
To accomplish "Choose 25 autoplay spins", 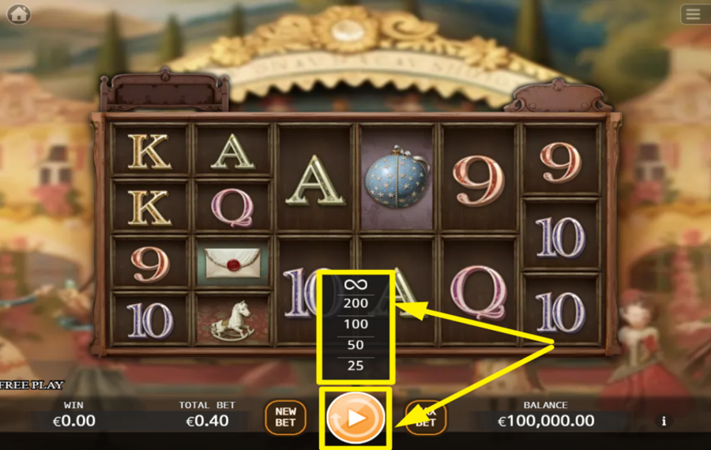I will pyautogui.click(x=355, y=366).
